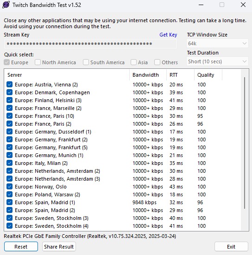The image size is (252, 255).
Task: Sort list by Quality column header
Action: (208, 75)
